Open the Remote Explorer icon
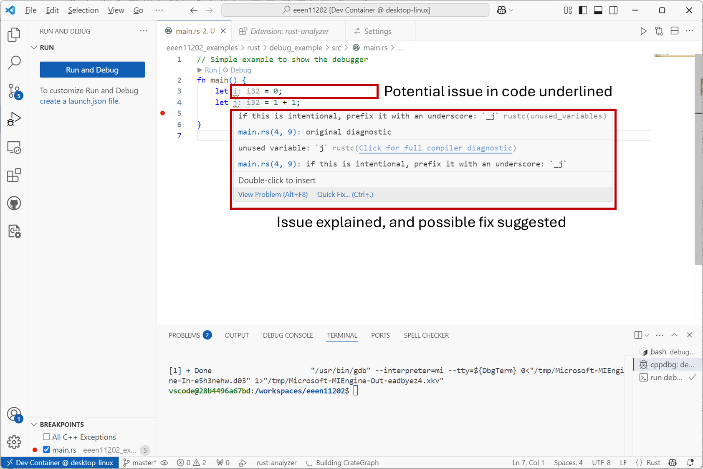 coord(14,148)
